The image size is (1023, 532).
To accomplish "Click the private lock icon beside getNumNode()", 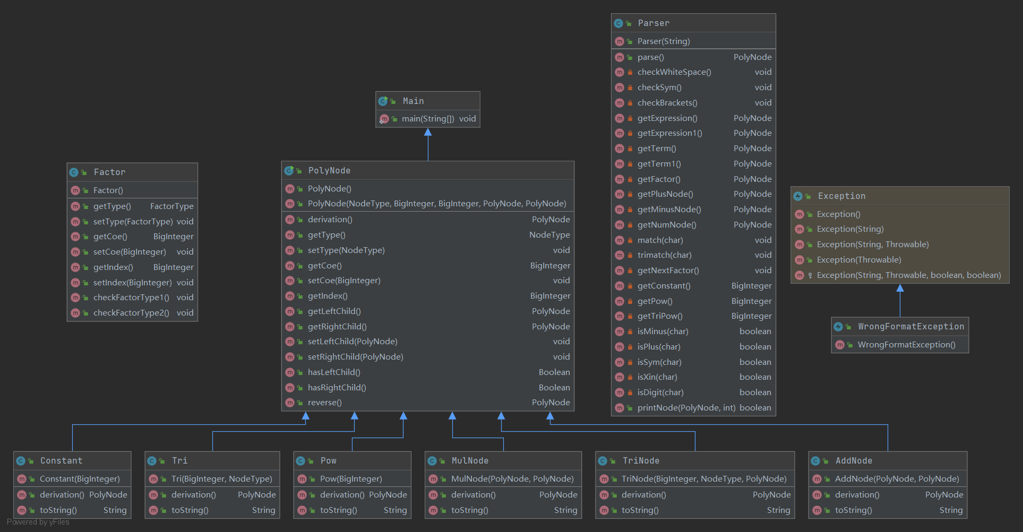I will tap(630, 225).
